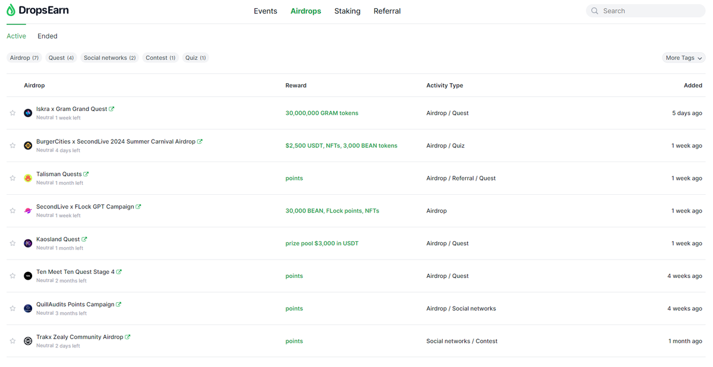Open external link icon next to Kaosland Quest
Viewport: 713px width, 367px height.
[84, 239]
